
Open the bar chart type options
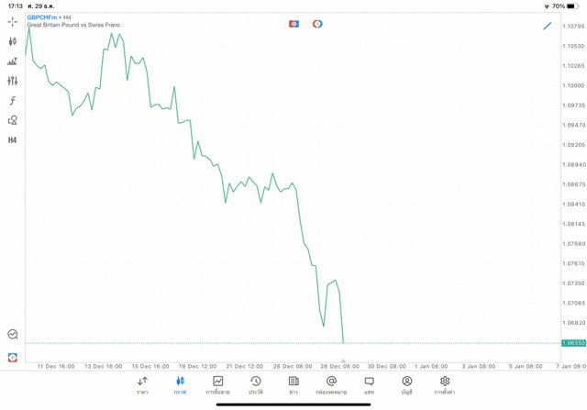point(12,61)
